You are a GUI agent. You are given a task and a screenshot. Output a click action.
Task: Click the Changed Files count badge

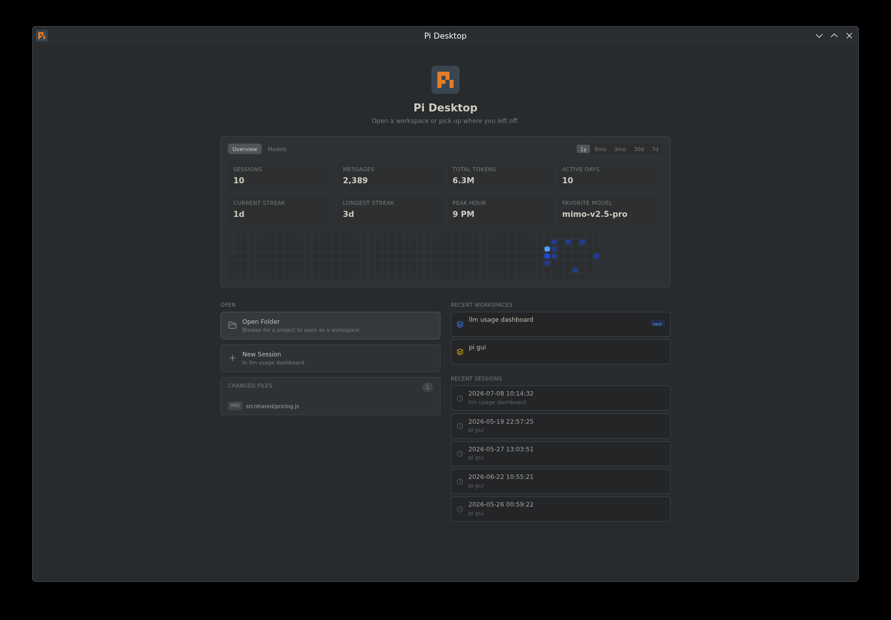[427, 387]
